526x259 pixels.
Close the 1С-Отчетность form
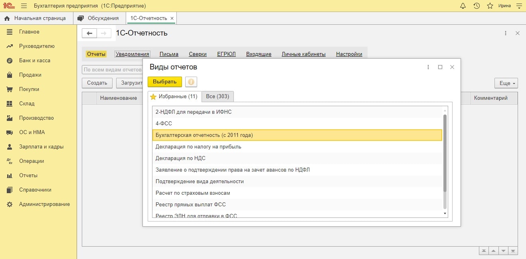click(x=518, y=34)
